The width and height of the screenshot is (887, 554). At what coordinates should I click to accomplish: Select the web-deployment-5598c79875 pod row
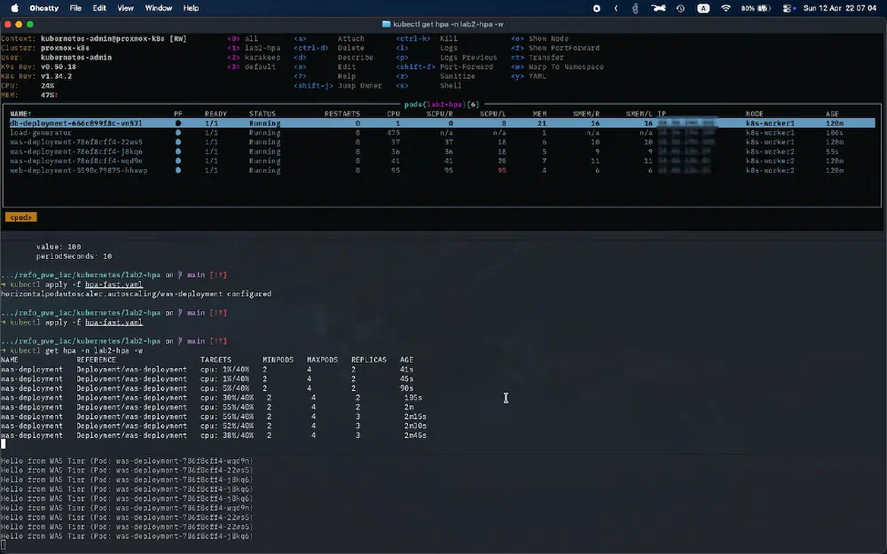click(x=78, y=170)
